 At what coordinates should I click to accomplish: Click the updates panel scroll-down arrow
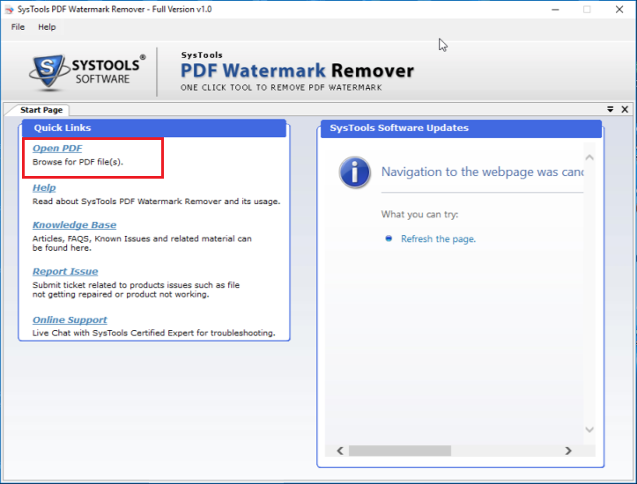click(x=589, y=429)
